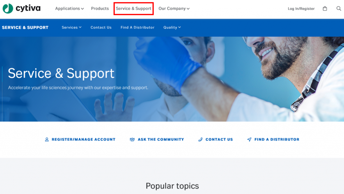344x194 pixels.
Task: Expand the Our Company dropdown
Action: pyautogui.click(x=174, y=8)
